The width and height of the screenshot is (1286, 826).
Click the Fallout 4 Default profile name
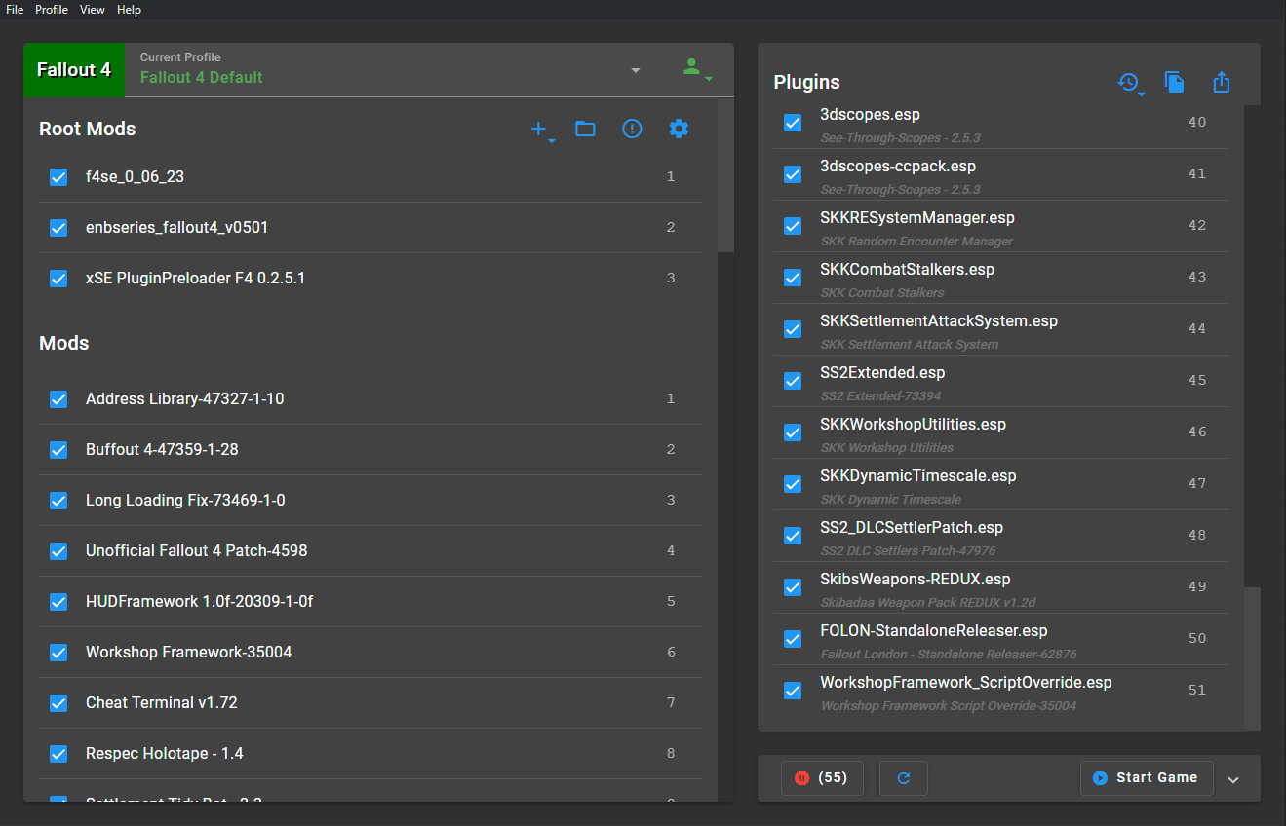pyautogui.click(x=202, y=78)
